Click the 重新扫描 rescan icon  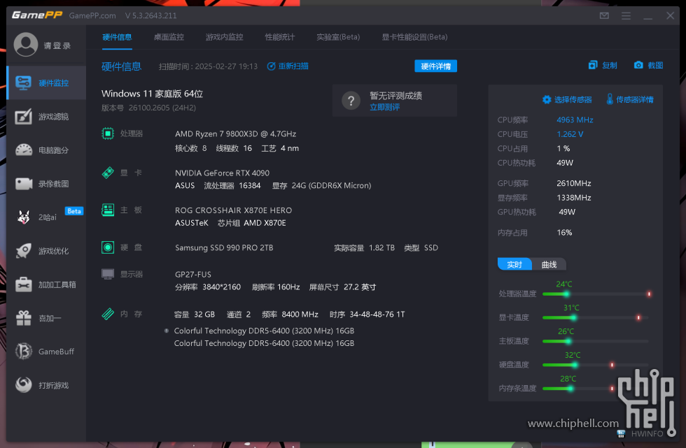click(272, 66)
